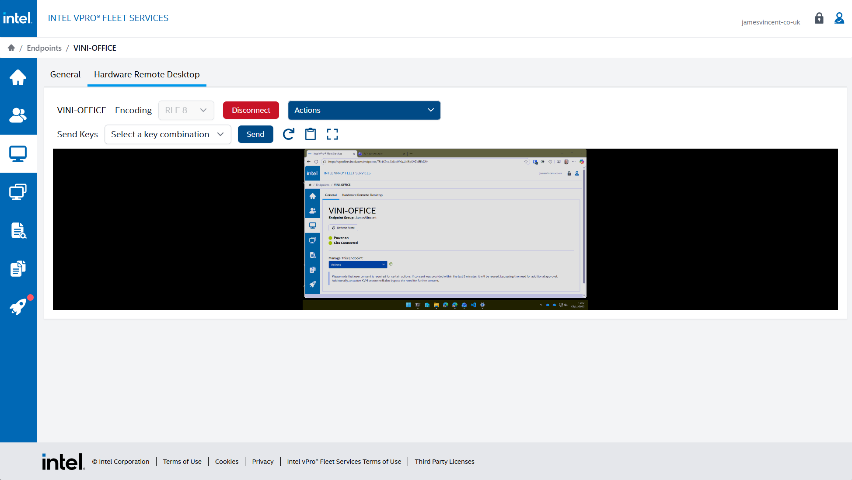Screen dimensions: 852x480
Task: Click the padlock icon in header
Action: (819, 18)
